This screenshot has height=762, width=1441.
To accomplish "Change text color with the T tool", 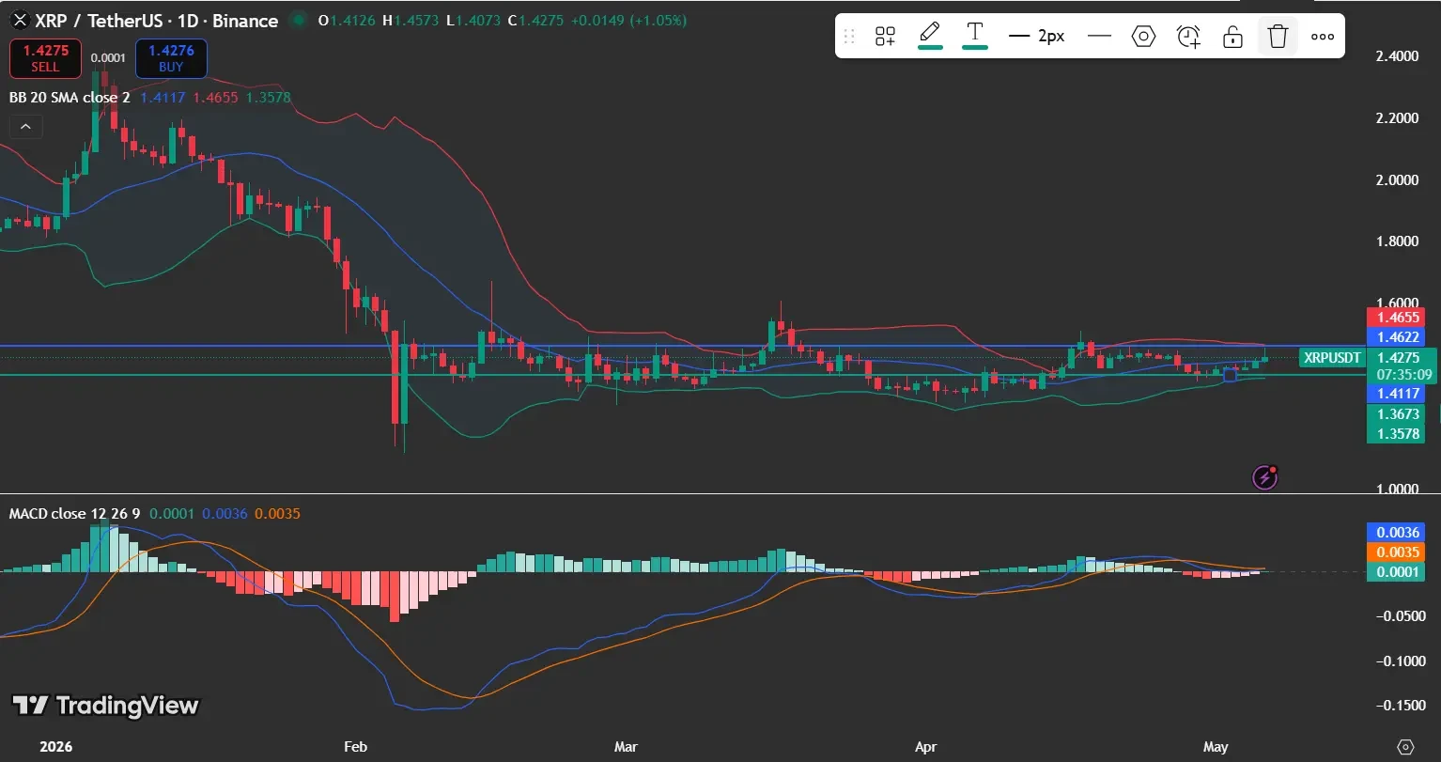I will click(x=975, y=35).
